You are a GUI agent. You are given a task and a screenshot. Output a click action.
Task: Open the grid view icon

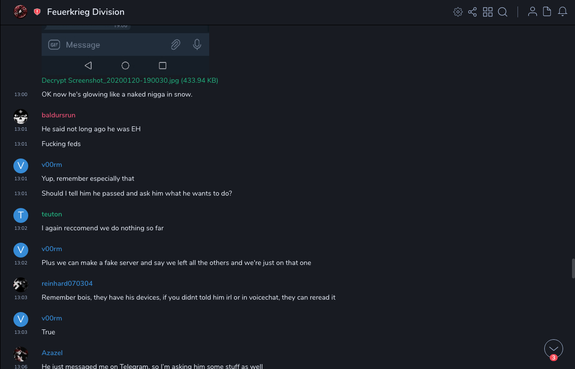[x=488, y=12]
